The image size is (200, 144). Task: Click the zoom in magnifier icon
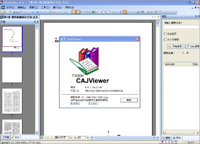113,12
